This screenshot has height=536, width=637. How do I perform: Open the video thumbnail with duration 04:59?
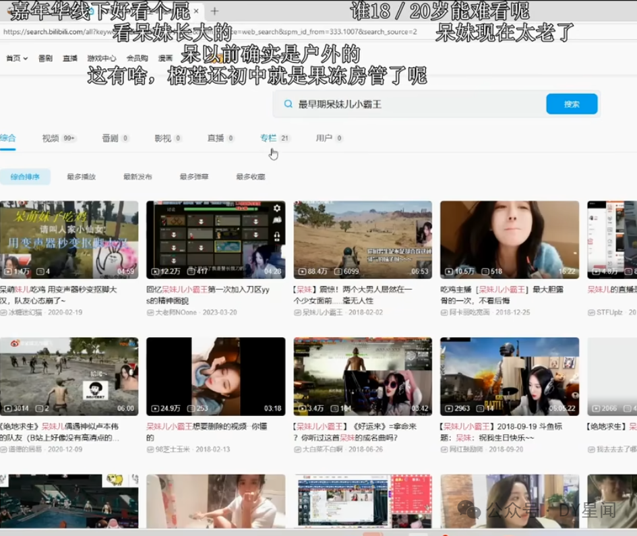(69, 240)
